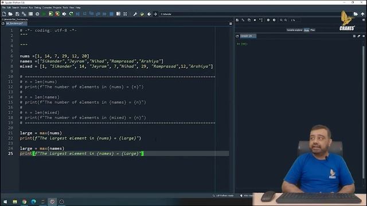Open the file switcher list icon
Image resolution: width=367 pixels, height=206 pixels.
(30, 14)
